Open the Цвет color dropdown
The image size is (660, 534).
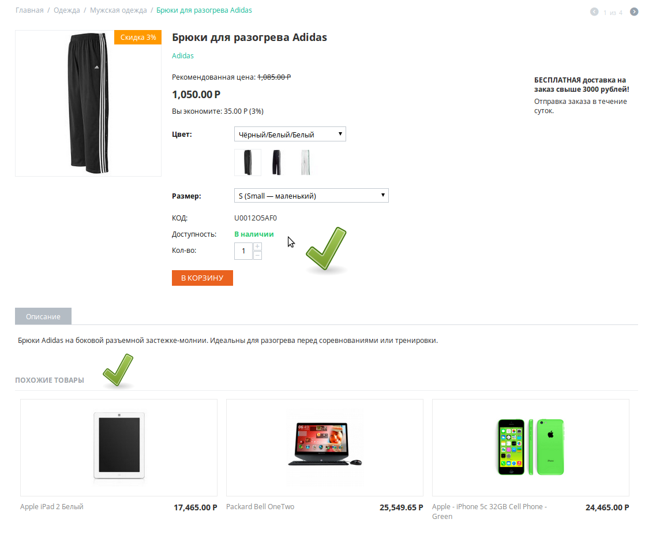(x=290, y=135)
